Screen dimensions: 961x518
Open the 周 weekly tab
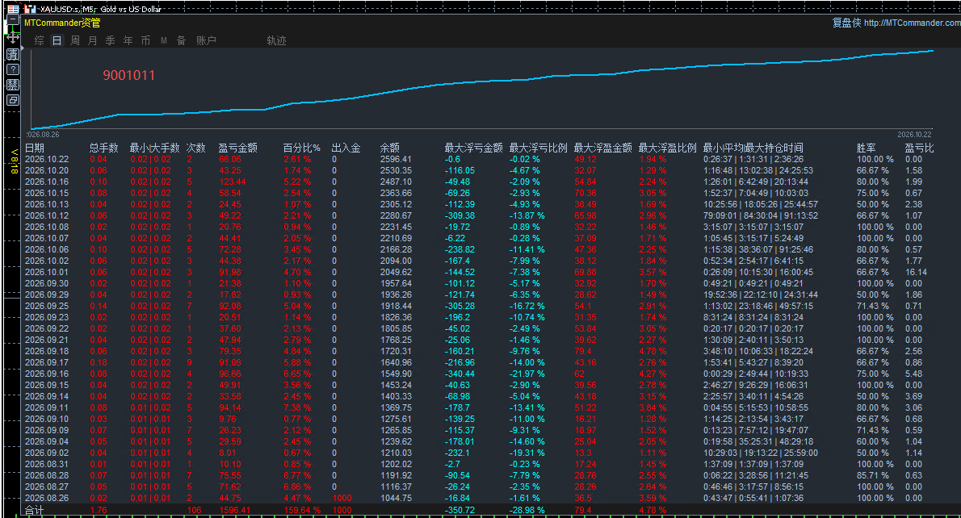click(x=75, y=40)
